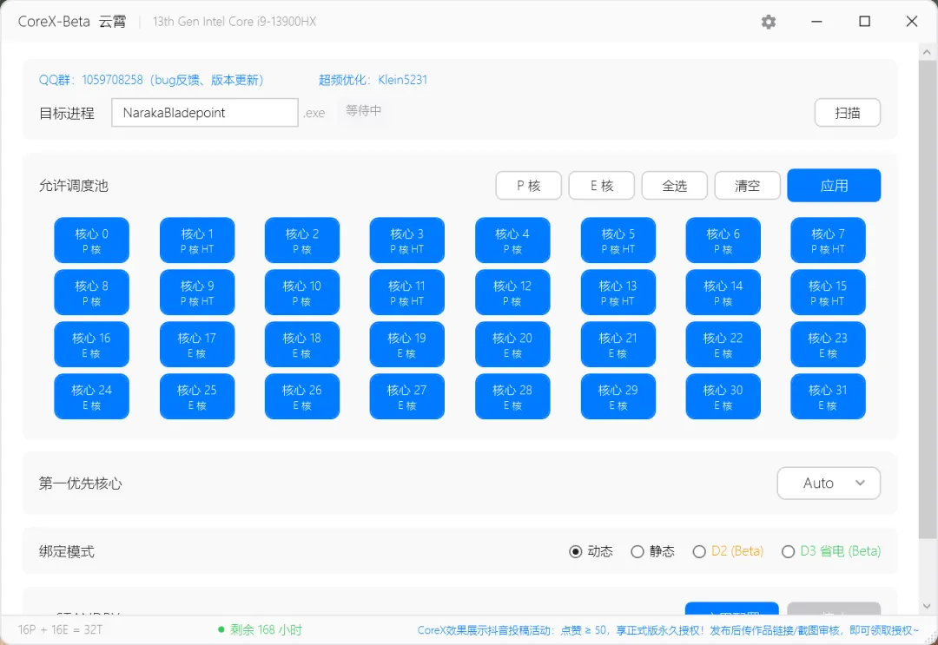Open settings via the gear icon
This screenshot has width=938, height=645.
(768, 22)
